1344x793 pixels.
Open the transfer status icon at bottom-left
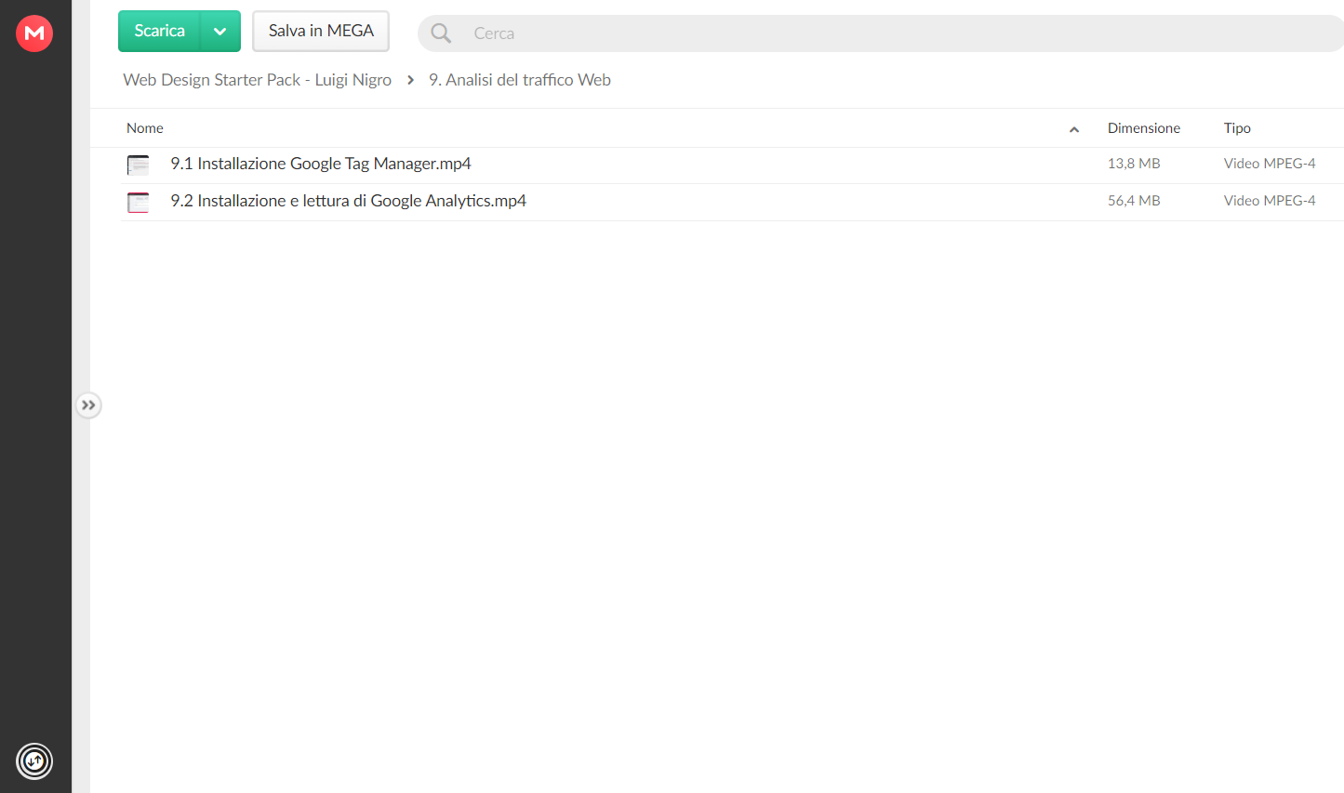(34, 761)
